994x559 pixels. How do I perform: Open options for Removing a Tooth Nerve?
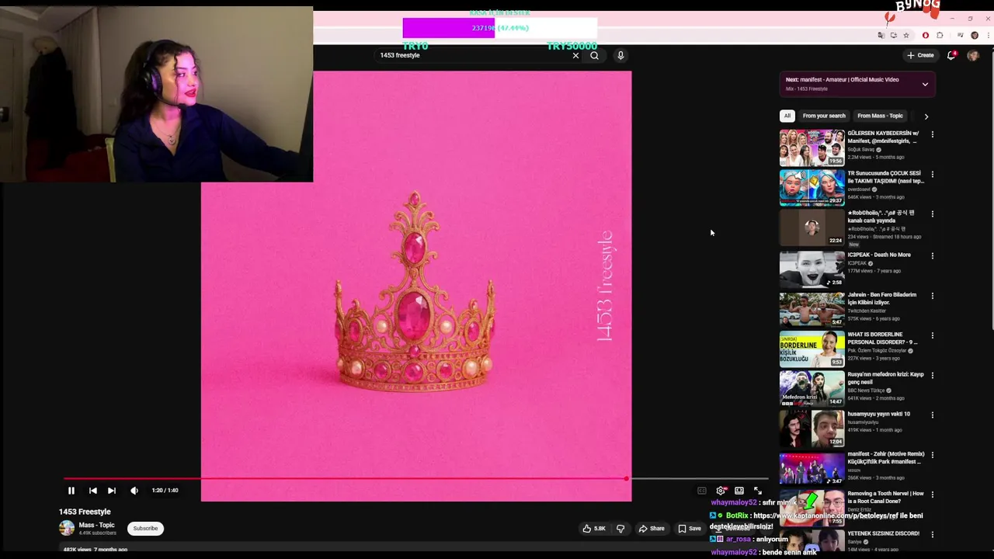(932, 495)
